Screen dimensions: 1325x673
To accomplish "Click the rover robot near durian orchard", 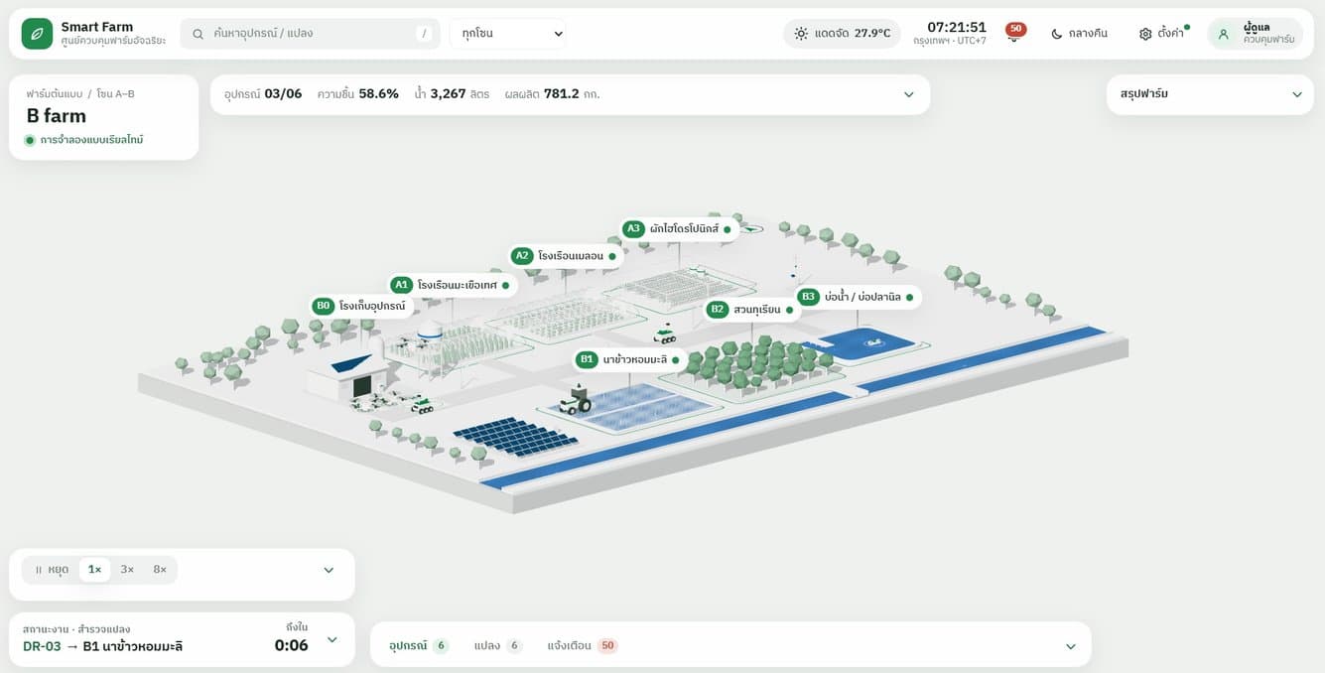I will (664, 335).
